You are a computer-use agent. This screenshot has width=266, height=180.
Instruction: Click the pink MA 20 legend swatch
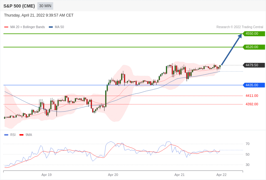pyautogui.click(x=6, y=27)
